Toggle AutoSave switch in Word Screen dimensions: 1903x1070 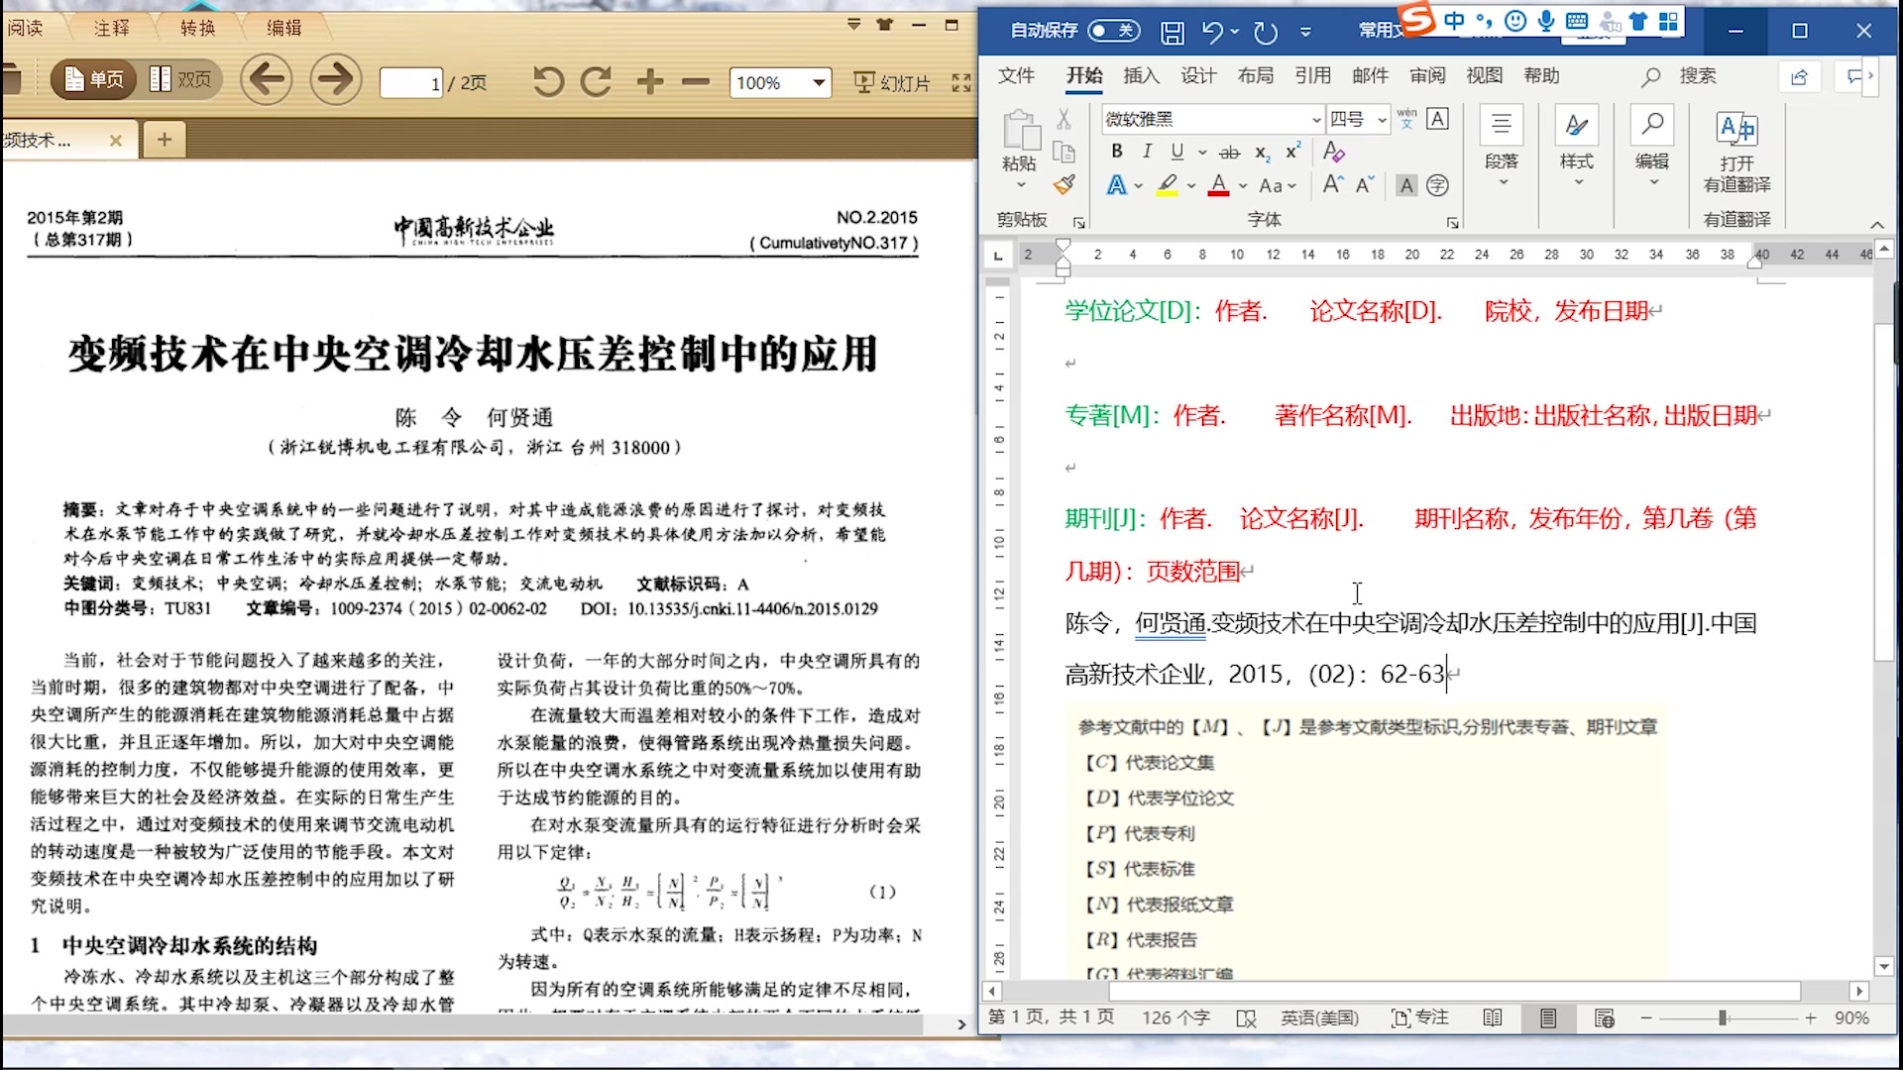[x=1113, y=31]
